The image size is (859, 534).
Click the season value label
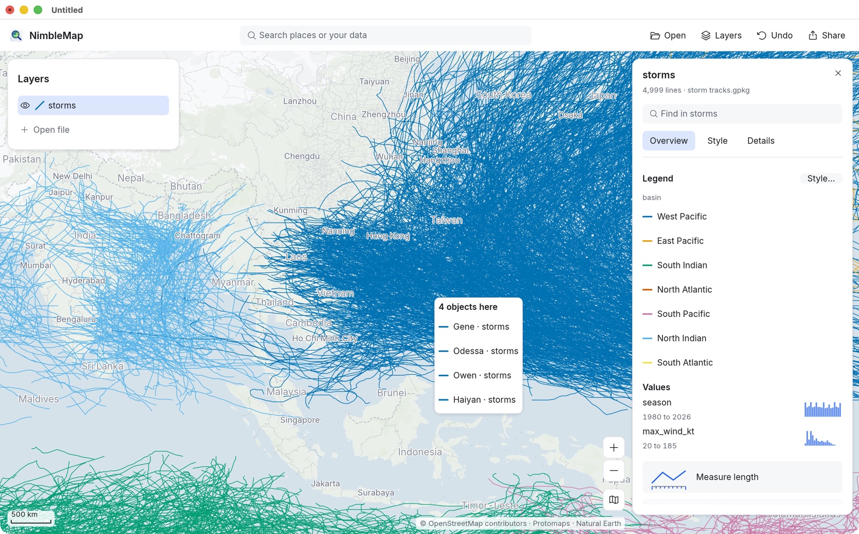pyautogui.click(x=657, y=403)
